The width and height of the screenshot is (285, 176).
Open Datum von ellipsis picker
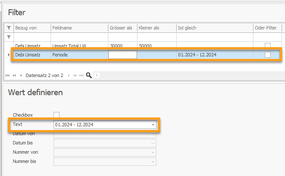pyautogui.click(x=153, y=134)
